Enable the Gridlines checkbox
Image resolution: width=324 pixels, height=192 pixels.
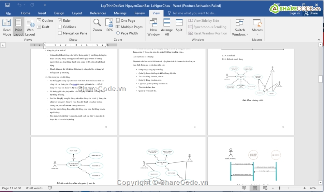(x=60, y=27)
